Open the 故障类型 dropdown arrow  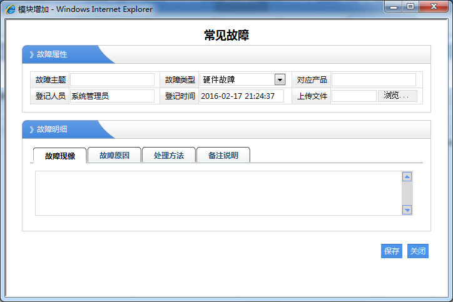280,79
